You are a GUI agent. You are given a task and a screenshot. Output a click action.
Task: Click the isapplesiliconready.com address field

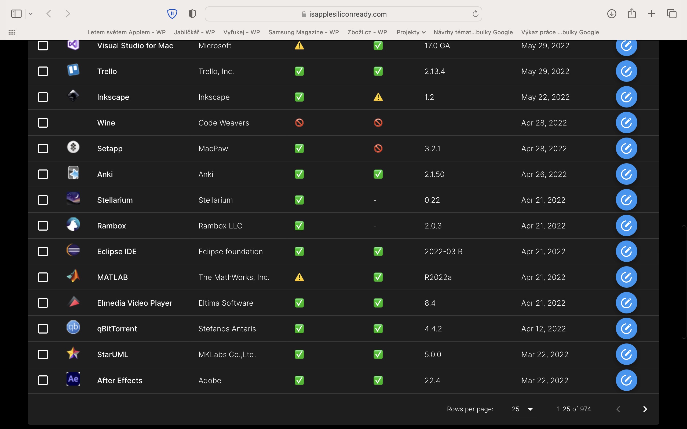tap(343, 14)
